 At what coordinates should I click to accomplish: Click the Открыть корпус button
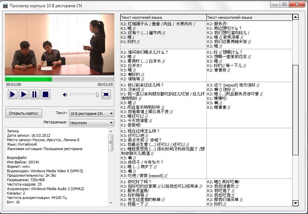[24, 113]
